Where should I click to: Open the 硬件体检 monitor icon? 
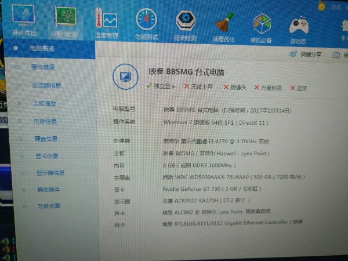[23, 15]
